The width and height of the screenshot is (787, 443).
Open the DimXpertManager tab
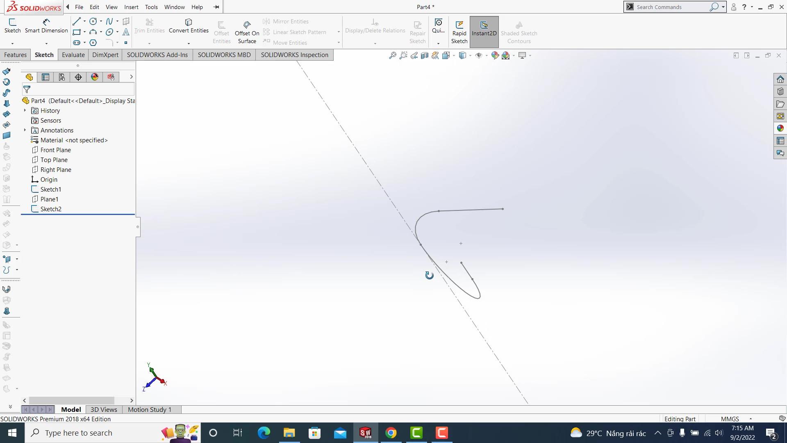78,77
